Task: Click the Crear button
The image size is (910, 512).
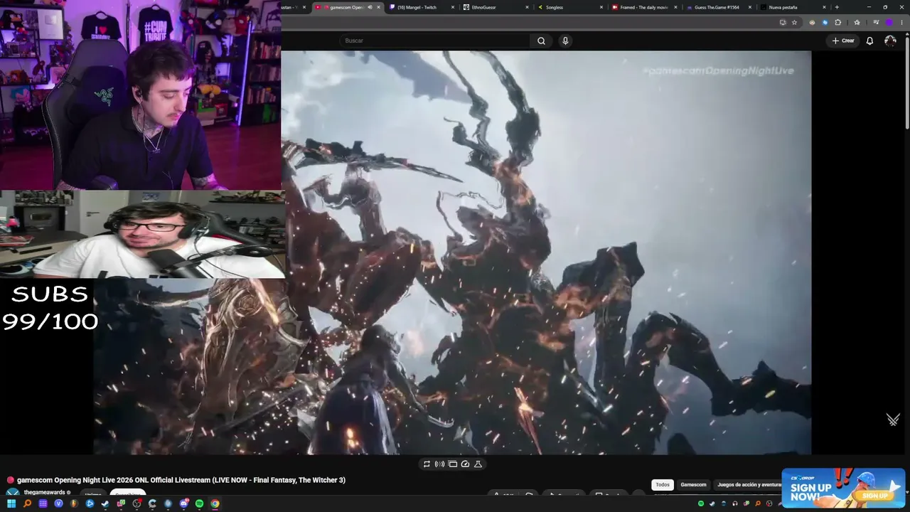Action: 843,41
